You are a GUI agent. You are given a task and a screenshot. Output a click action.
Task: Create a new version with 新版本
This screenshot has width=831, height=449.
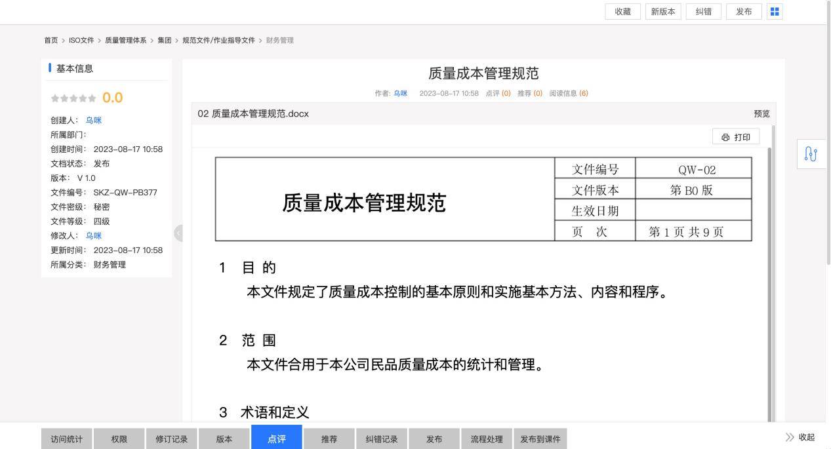point(663,12)
